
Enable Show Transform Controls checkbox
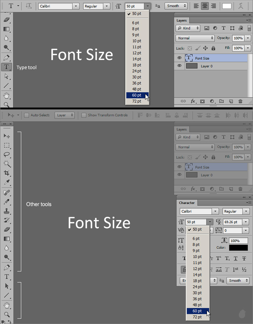coord(84,115)
